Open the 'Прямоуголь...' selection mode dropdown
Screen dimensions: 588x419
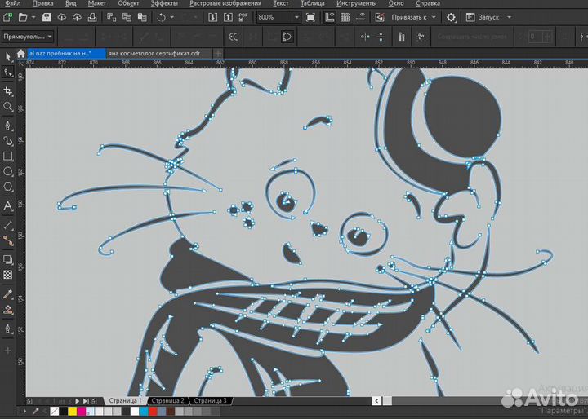[x=51, y=37]
